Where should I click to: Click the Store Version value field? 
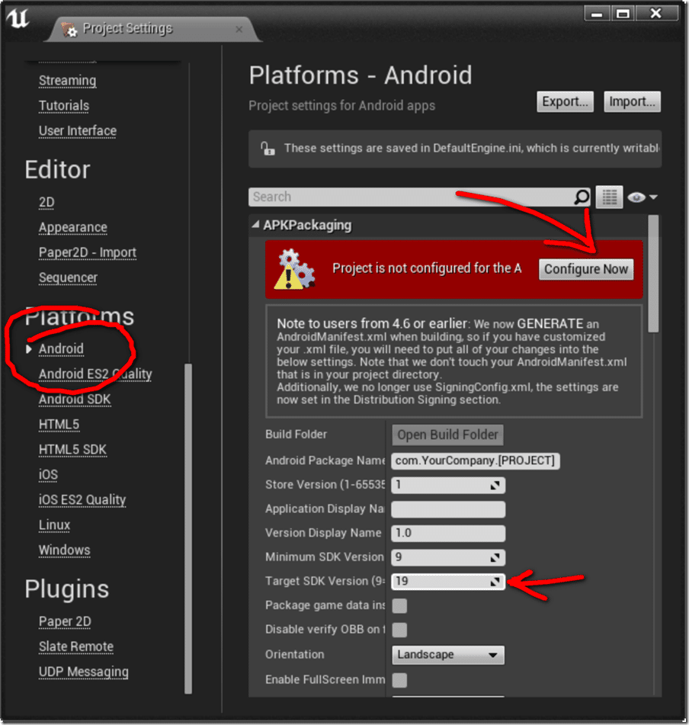point(448,485)
